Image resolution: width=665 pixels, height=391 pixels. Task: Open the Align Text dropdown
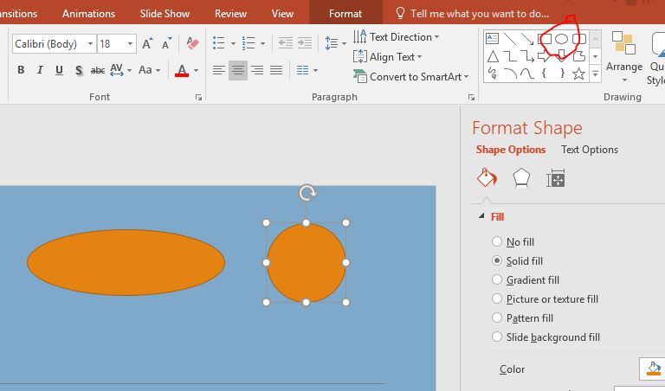(x=388, y=56)
